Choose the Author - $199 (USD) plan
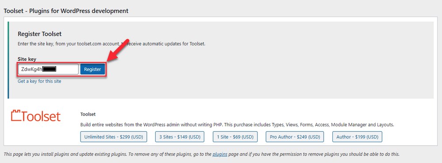Viewport: 442px width, 163px height. tap(357, 137)
